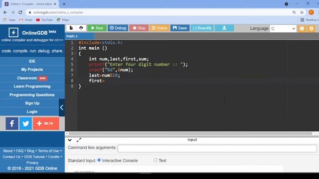Image resolution: width=319 pixels, height=179 pixels.
Task: Stop the running program
Action: click(139, 28)
